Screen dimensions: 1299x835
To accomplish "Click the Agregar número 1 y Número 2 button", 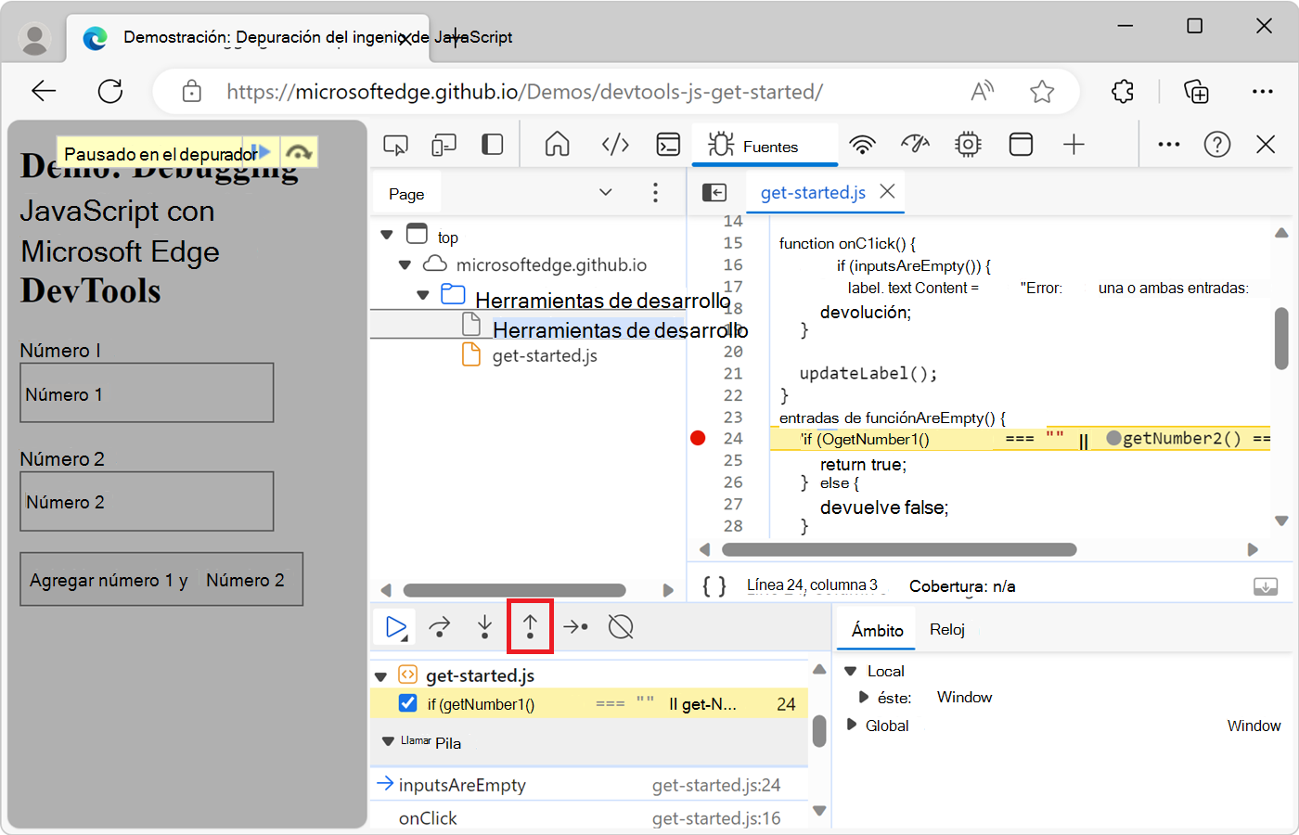I will click(x=161, y=580).
